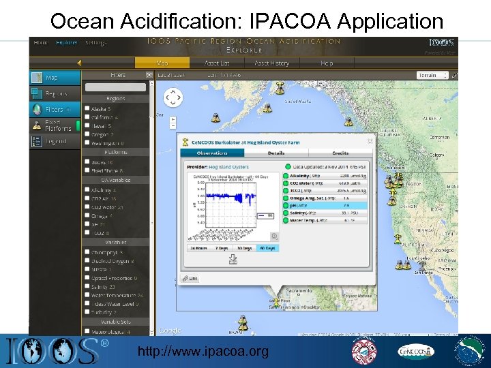Screen dimensions: 491x368
Task: Check the California region filter
Action: [87, 117]
